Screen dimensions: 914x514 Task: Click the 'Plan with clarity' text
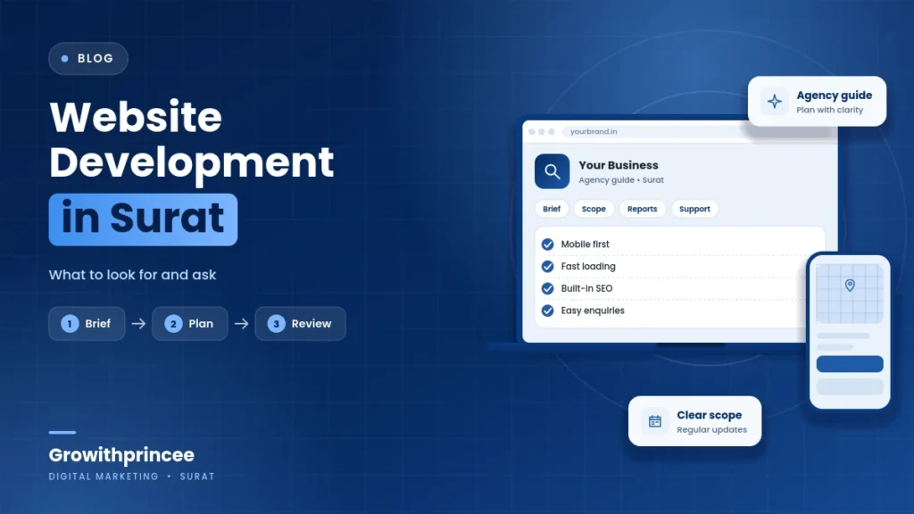pos(829,110)
